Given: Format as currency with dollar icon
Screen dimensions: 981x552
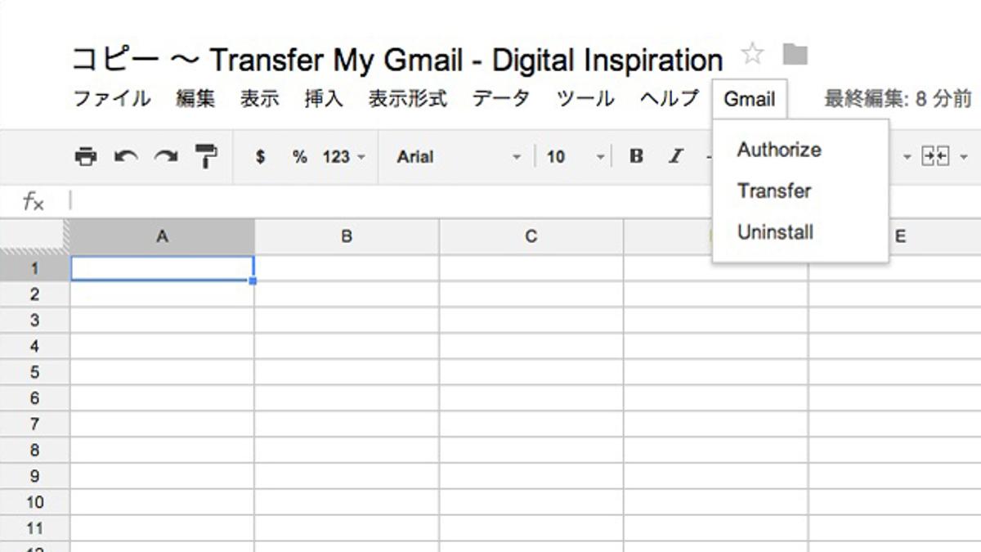Looking at the screenshot, I should 260,157.
